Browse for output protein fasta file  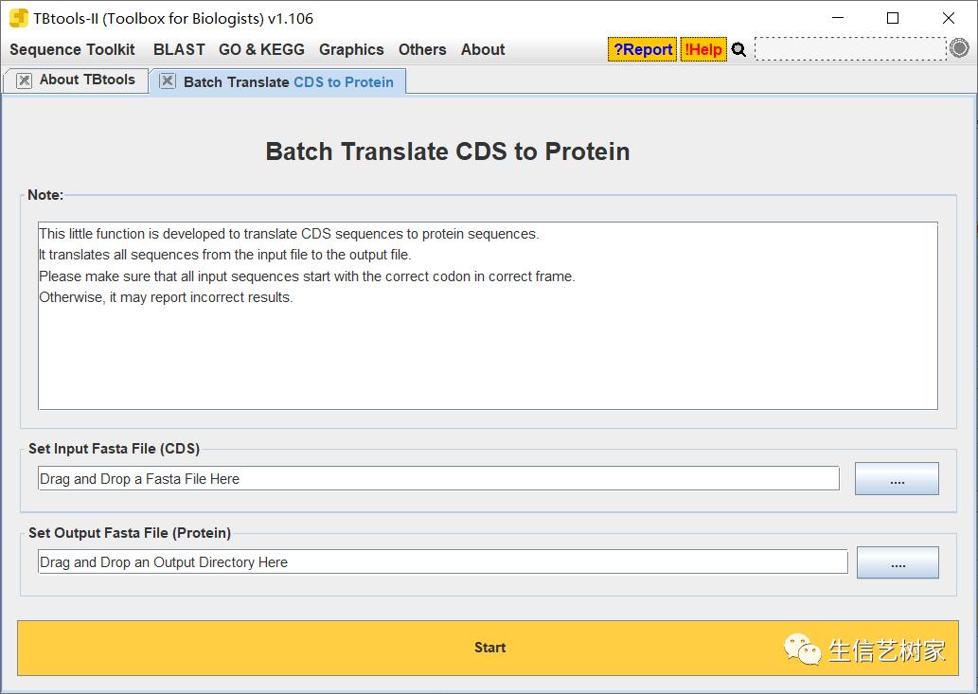point(898,562)
